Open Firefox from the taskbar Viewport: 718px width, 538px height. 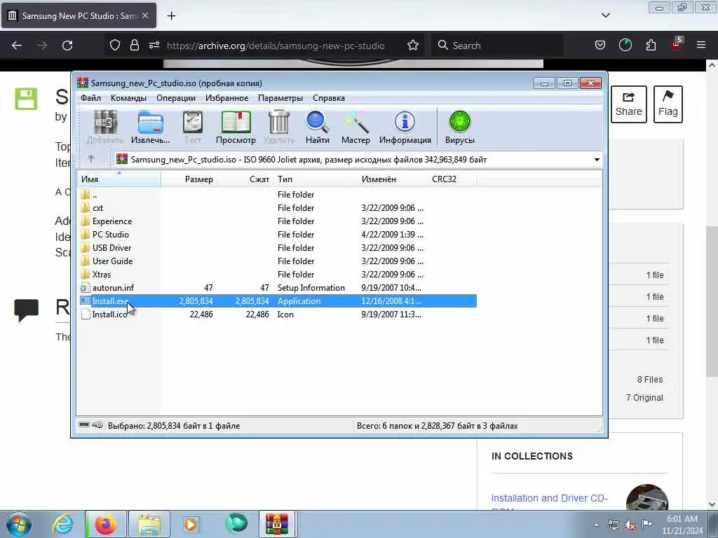click(x=105, y=524)
